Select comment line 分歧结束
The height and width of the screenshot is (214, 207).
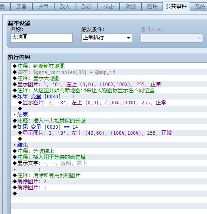pyautogui.click(x=109, y=151)
